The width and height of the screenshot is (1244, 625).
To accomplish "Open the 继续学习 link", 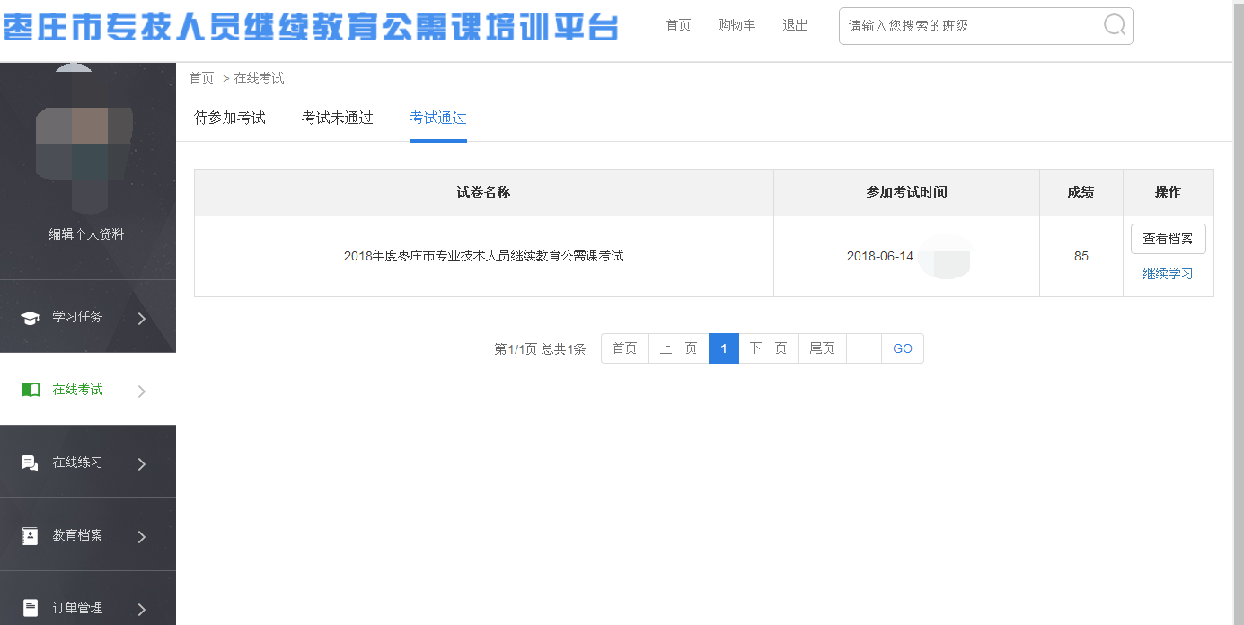I will [1168, 274].
